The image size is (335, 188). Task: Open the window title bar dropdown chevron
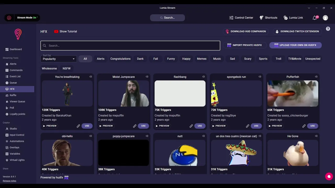pyautogui.click(x=309, y=8)
